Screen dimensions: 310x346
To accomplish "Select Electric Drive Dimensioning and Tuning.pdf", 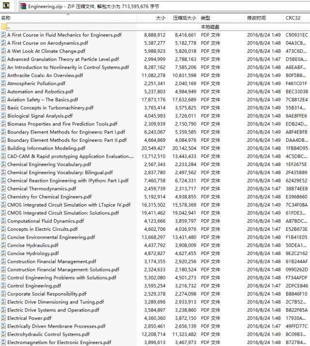I will coord(55,302).
